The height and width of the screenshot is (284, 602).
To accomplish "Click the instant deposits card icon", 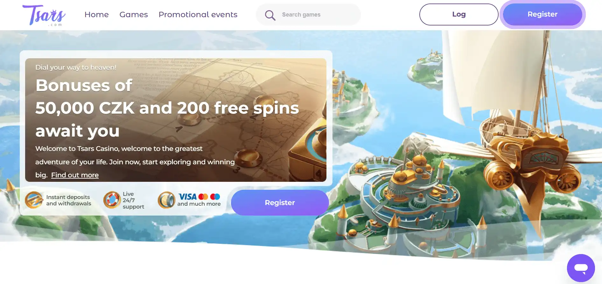I will pos(34,200).
